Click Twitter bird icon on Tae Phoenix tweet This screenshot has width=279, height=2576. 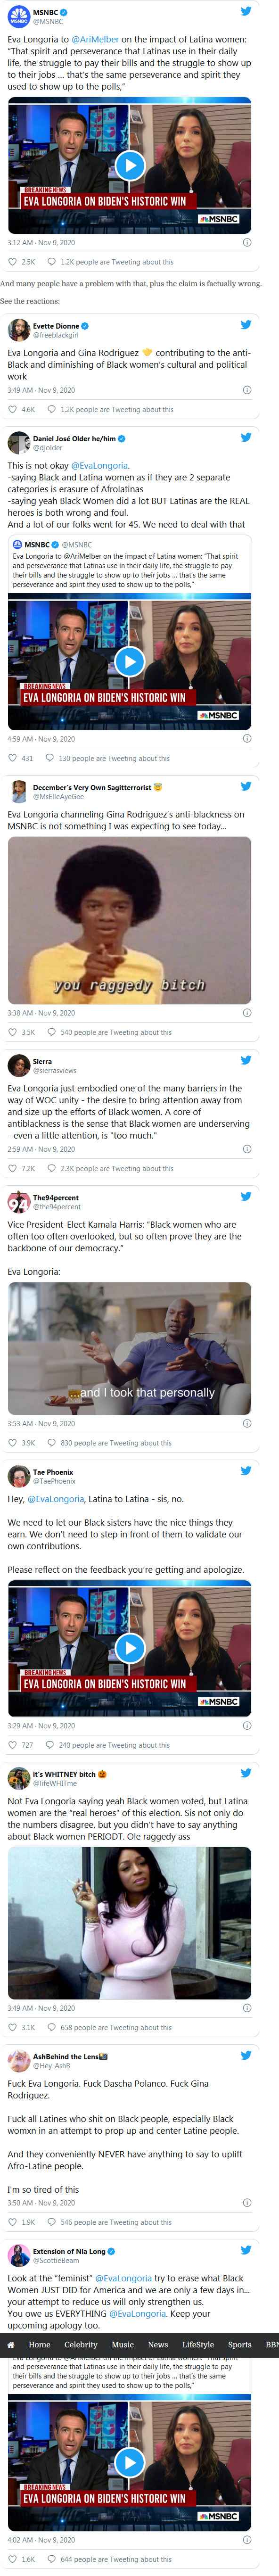pos(246,1471)
